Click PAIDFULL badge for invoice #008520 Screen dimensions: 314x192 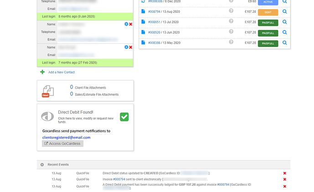[268, 33]
